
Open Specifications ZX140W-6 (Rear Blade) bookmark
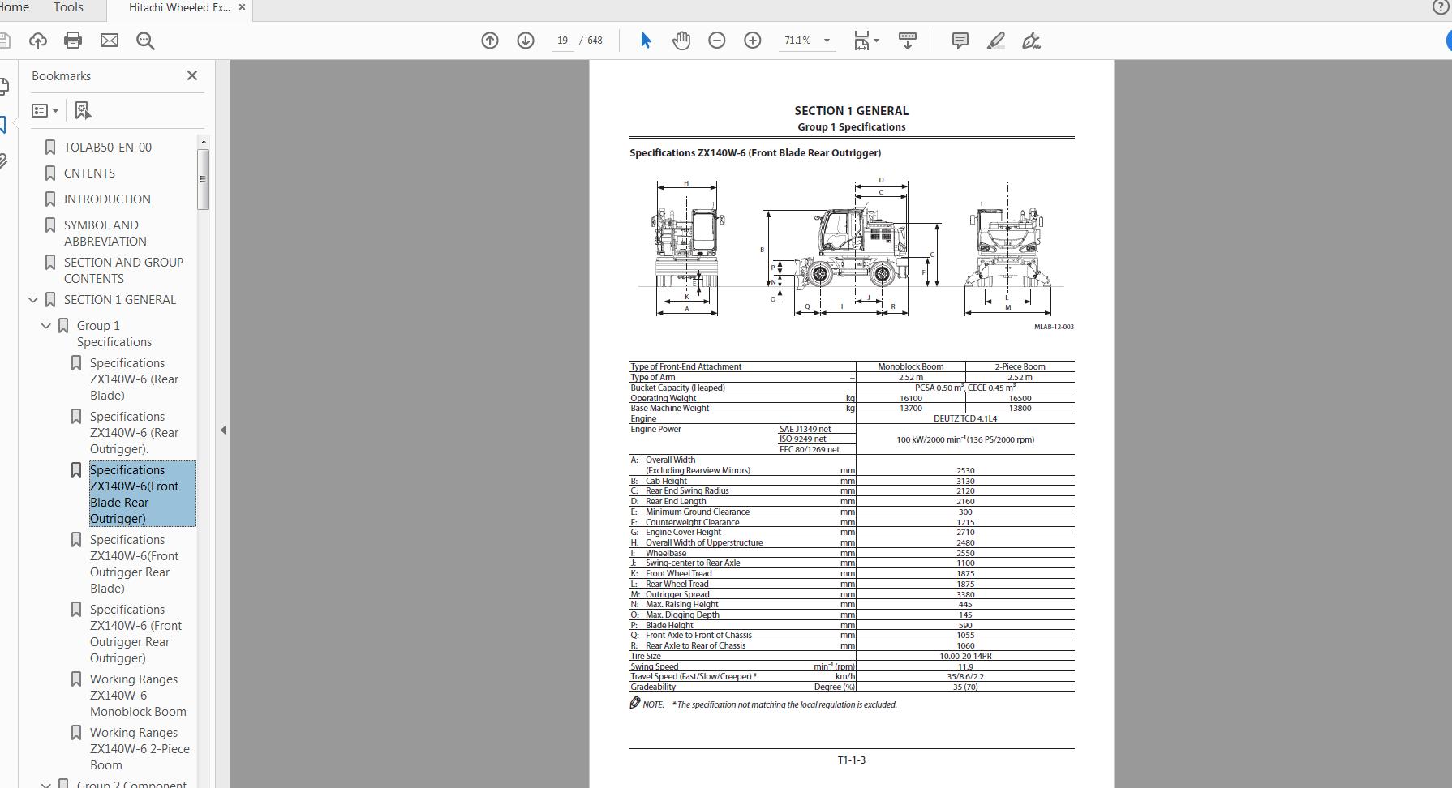click(x=134, y=379)
